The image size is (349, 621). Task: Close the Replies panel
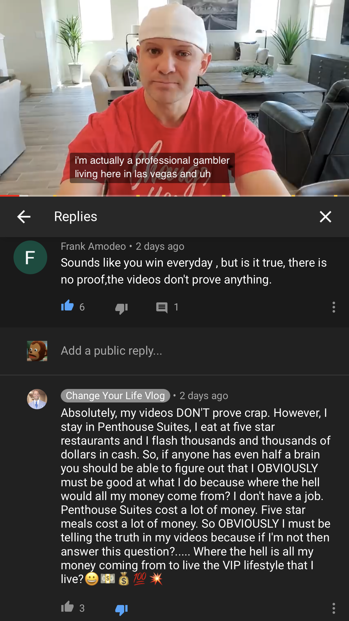tap(325, 217)
